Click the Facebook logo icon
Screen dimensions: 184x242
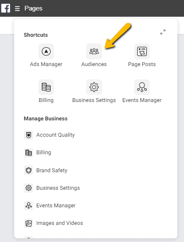point(6,8)
